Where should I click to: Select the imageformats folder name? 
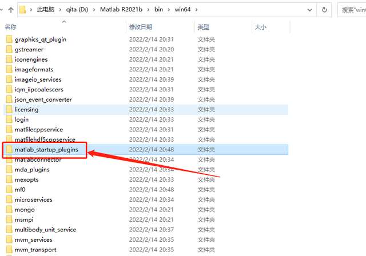[x=34, y=70]
